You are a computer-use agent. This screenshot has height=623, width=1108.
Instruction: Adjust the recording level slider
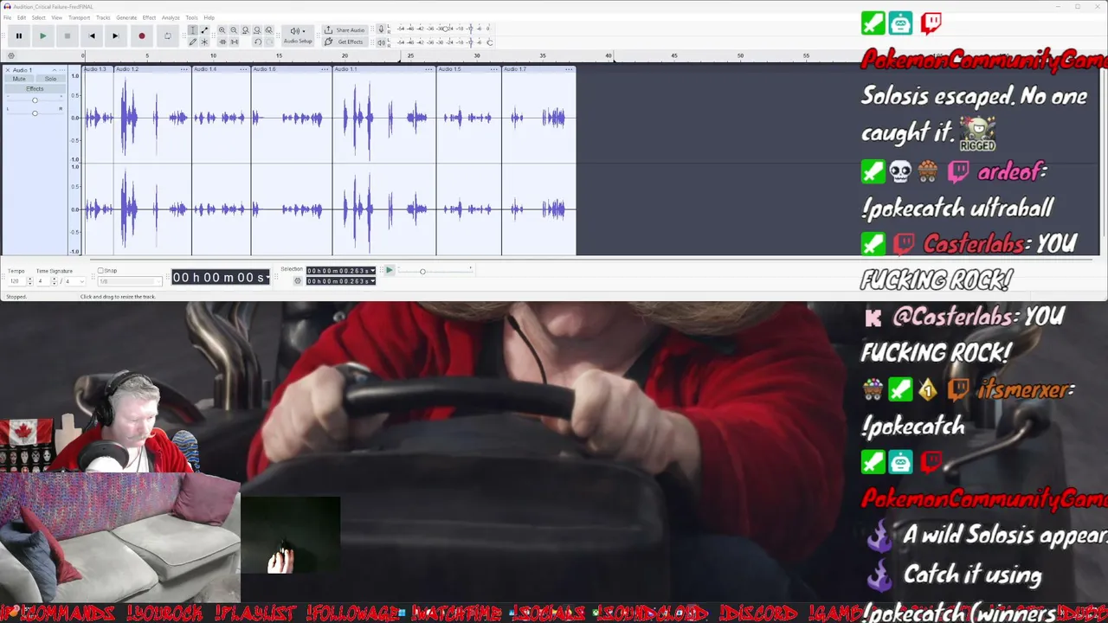tap(446, 29)
